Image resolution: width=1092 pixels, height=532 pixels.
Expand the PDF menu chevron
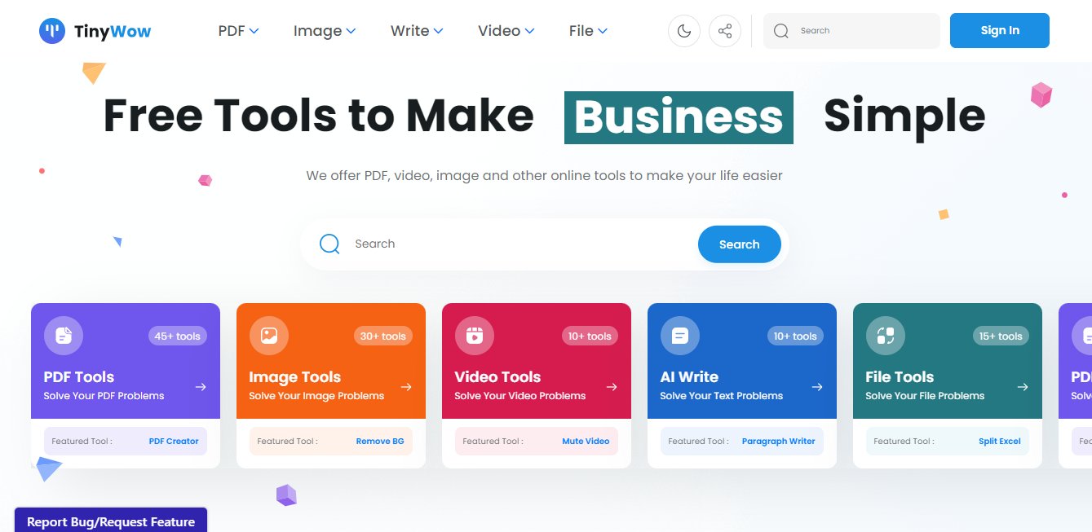click(x=254, y=32)
